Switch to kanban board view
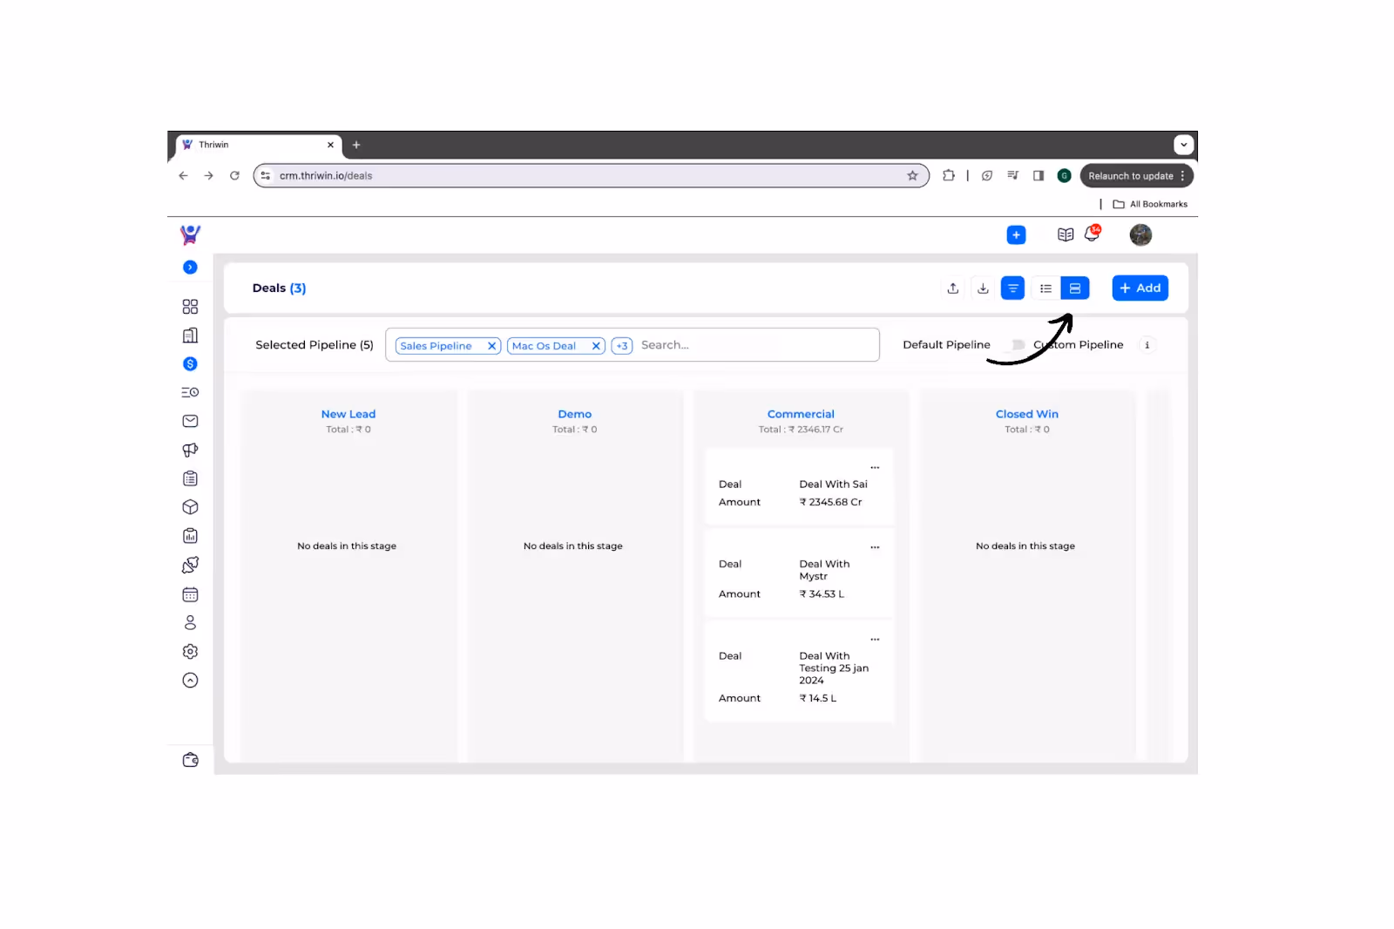The height and width of the screenshot is (929, 1394). pyautogui.click(x=1075, y=288)
